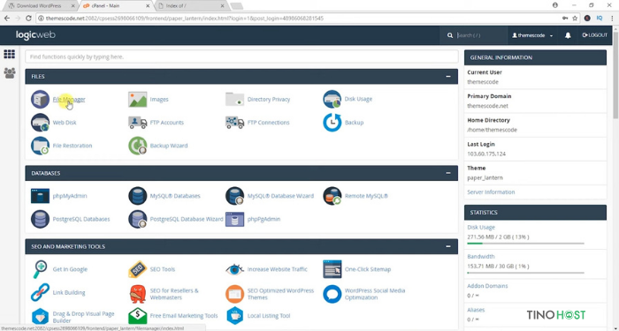Open Free Email Marketing Tools icon

pyautogui.click(x=137, y=316)
